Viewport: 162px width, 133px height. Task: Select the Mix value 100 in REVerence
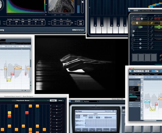tap(80, 24)
